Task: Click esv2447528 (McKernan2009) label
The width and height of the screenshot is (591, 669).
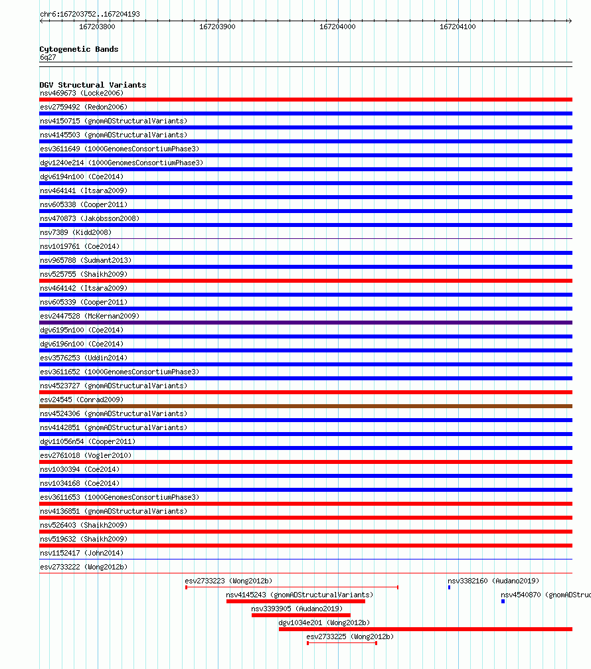Action: coord(90,316)
